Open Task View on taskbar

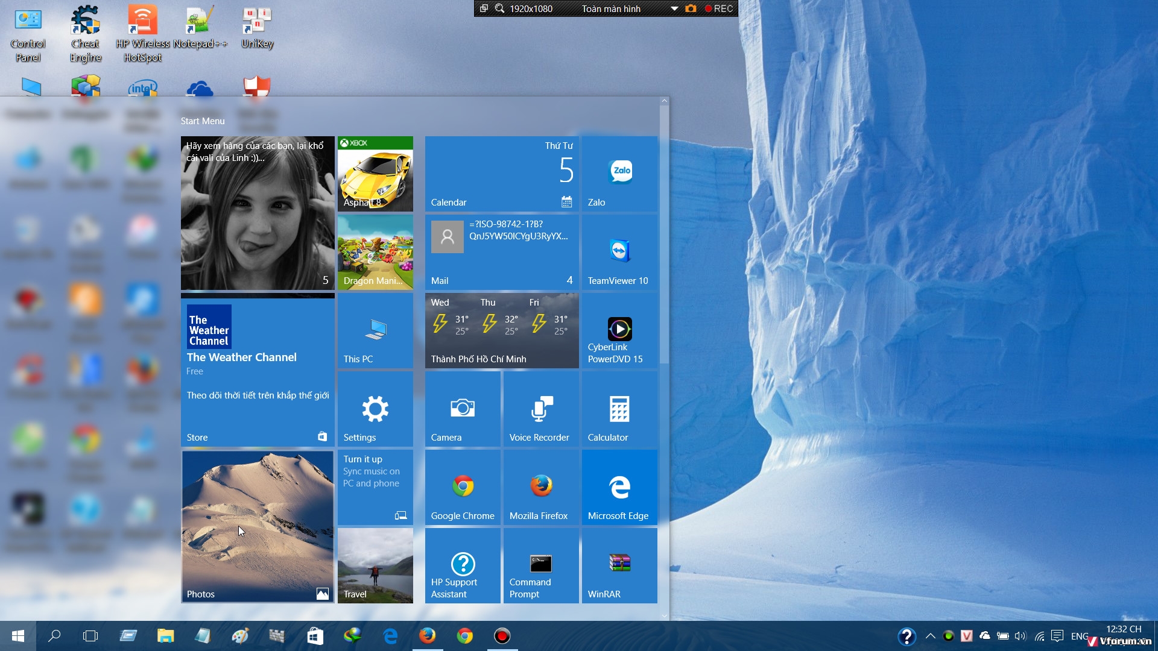click(x=90, y=636)
